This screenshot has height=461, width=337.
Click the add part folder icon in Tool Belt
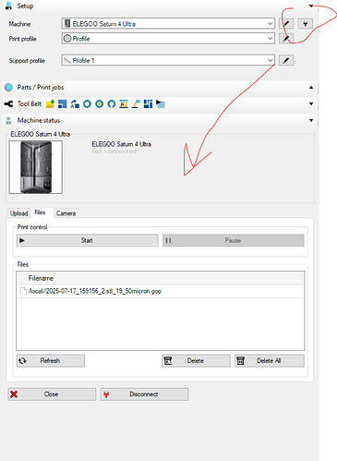coord(50,104)
